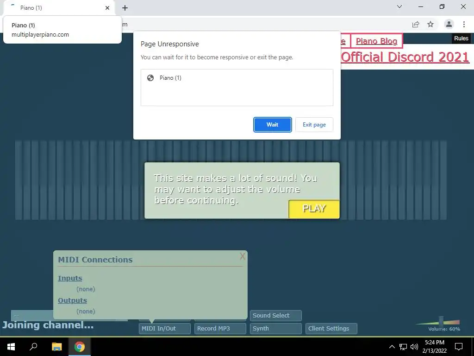Open Windows taskbar search
Image resolution: width=474 pixels, height=356 pixels.
[x=33, y=346]
